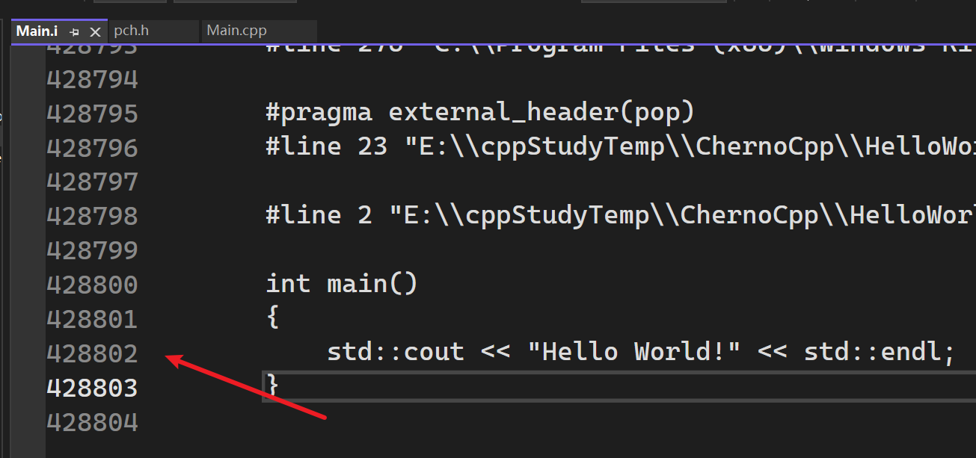Close the Main.i tab
The width and height of the screenshot is (976, 458).
point(95,32)
